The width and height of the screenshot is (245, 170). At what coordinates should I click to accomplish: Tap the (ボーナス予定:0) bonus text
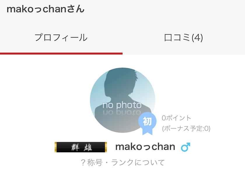tap(186, 128)
